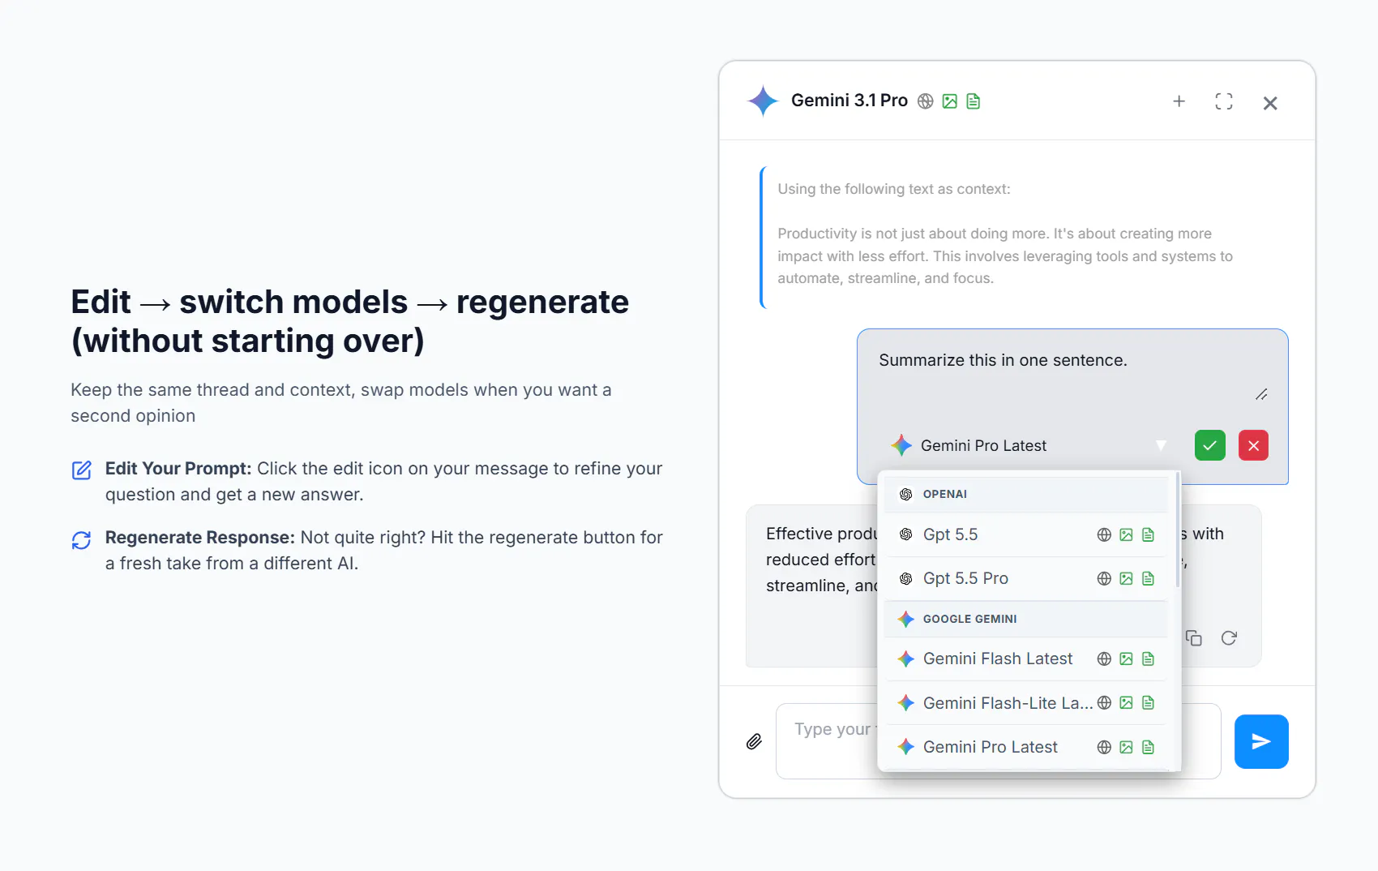Click the document icon on Gemini Pro Latest list row
The height and width of the screenshot is (871, 1378).
click(x=1148, y=747)
